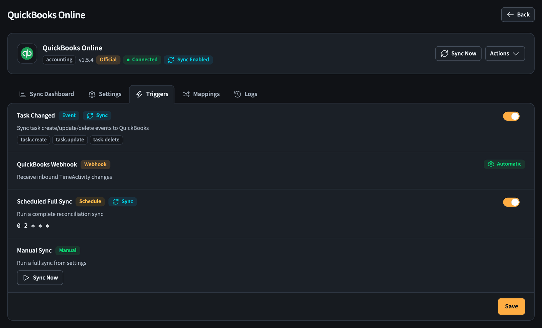Click the v1.5.4 version label
The image size is (542, 328).
[86, 60]
